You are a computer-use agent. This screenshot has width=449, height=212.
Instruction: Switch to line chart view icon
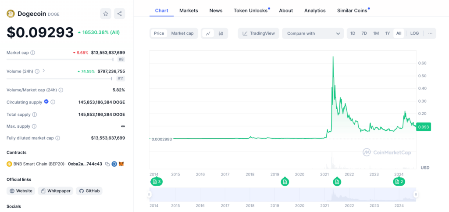[x=208, y=33]
